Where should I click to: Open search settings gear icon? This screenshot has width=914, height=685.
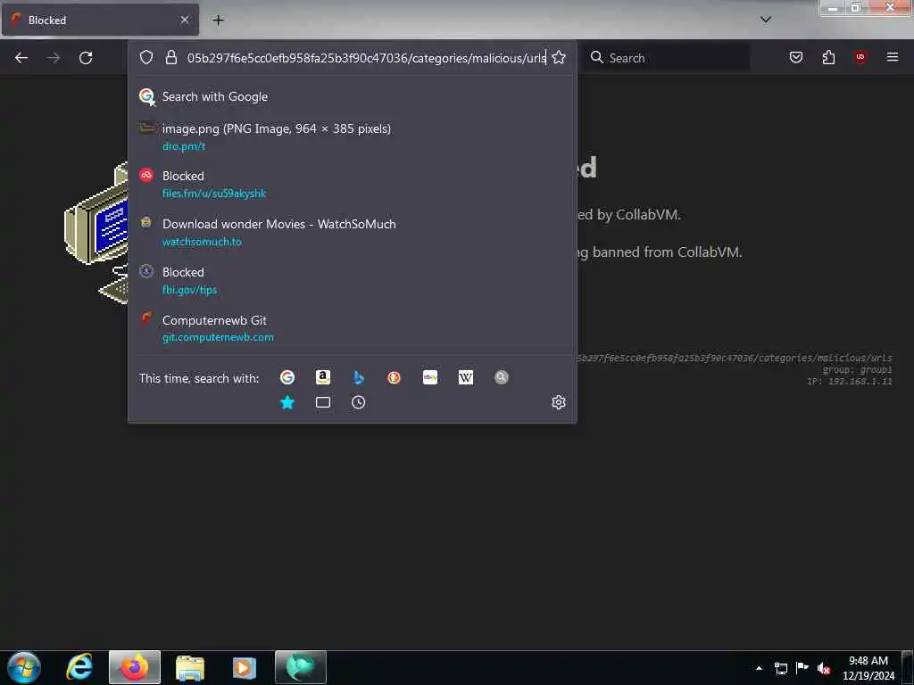[559, 402]
